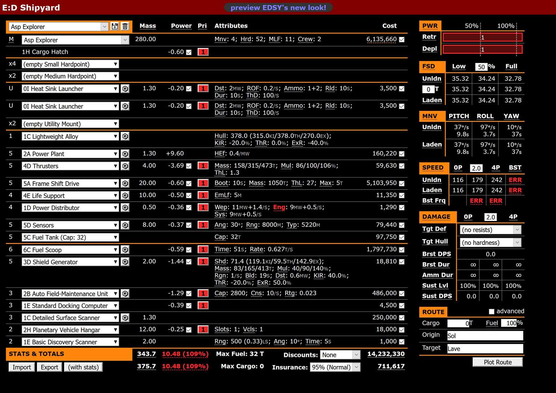The height and width of the screenshot is (393, 556).
Task: Click priority 1 box for 5D Sensors
Action: point(203,225)
